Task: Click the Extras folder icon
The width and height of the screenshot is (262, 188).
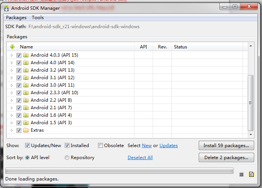Action: point(26,130)
